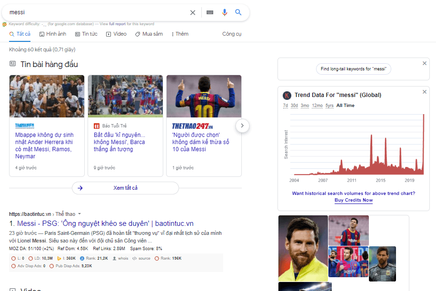Advance the news carousel with the arrow
The height and width of the screenshot is (291, 436).
pos(242,126)
